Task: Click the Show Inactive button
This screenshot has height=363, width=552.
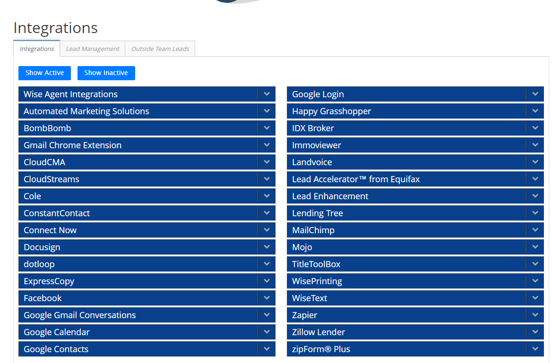Action: 106,73
